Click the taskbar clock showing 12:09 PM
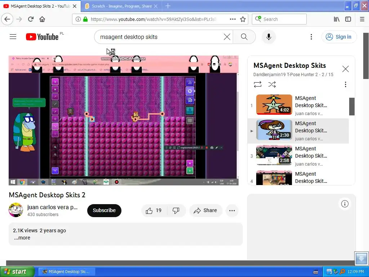The image size is (369, 277). (x=356, y=272)
